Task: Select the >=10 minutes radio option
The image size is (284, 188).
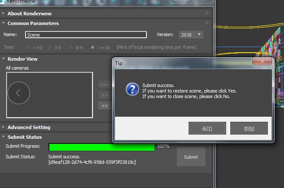Action: [x=92, y=47]
